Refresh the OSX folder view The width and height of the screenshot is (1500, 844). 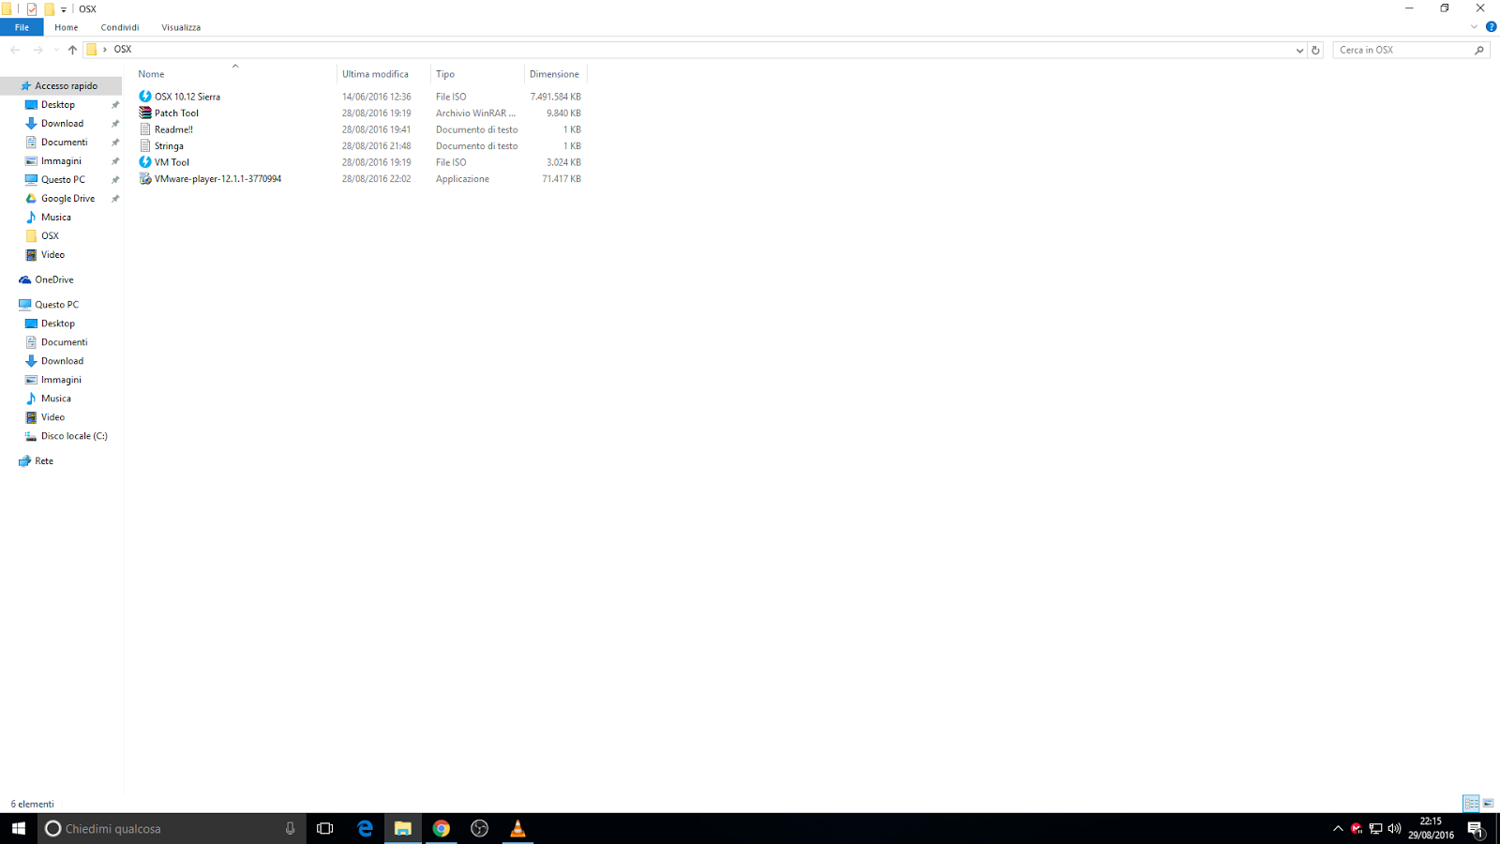tap(1315, 50)
